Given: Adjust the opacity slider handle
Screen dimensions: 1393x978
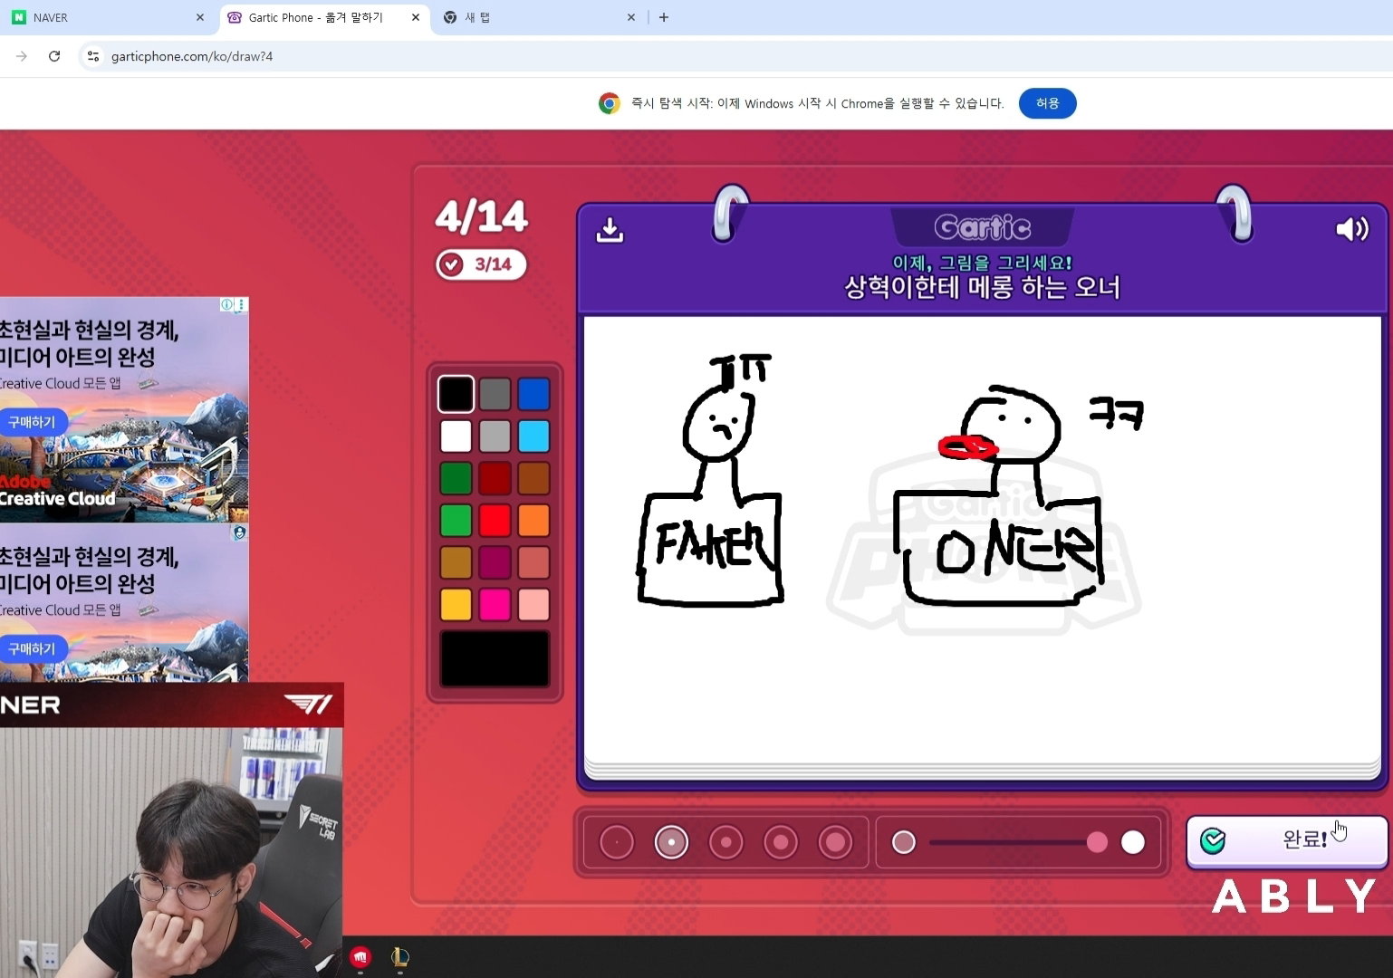Looking at the screenshot, I should (x=1097, y=842).
